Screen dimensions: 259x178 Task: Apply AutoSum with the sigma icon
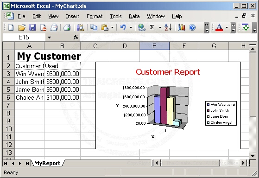point(152,27)
